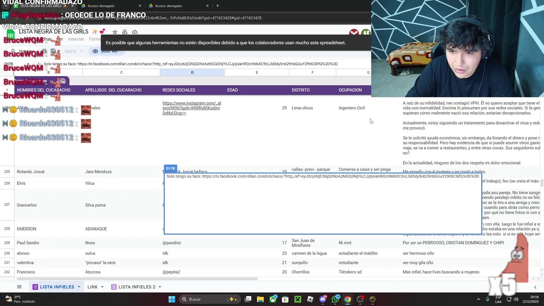The image size is (544, 306).
Task: Close the second Acceso denegado tab
Action: click(x=207, y=6)
